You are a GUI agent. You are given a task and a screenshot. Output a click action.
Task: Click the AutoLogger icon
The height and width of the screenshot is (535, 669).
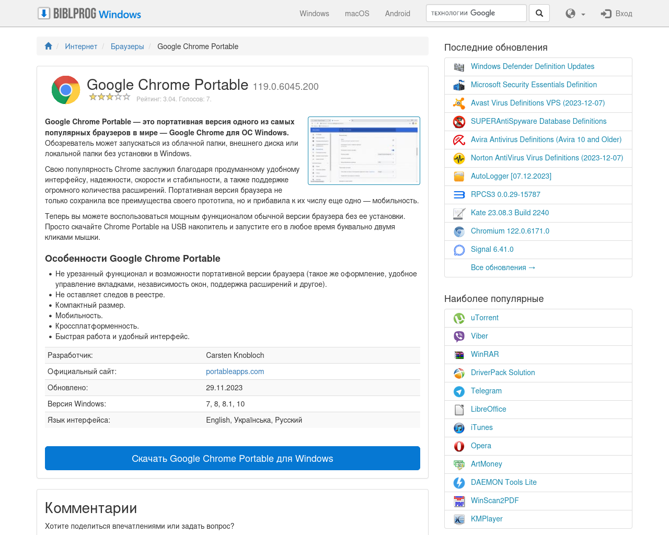(x=459, y=177)
